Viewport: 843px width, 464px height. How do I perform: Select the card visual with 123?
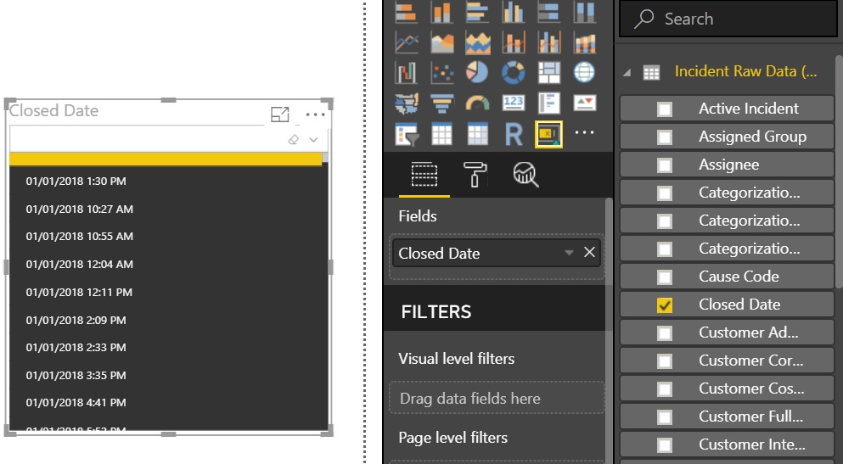(x=514, y=103)
